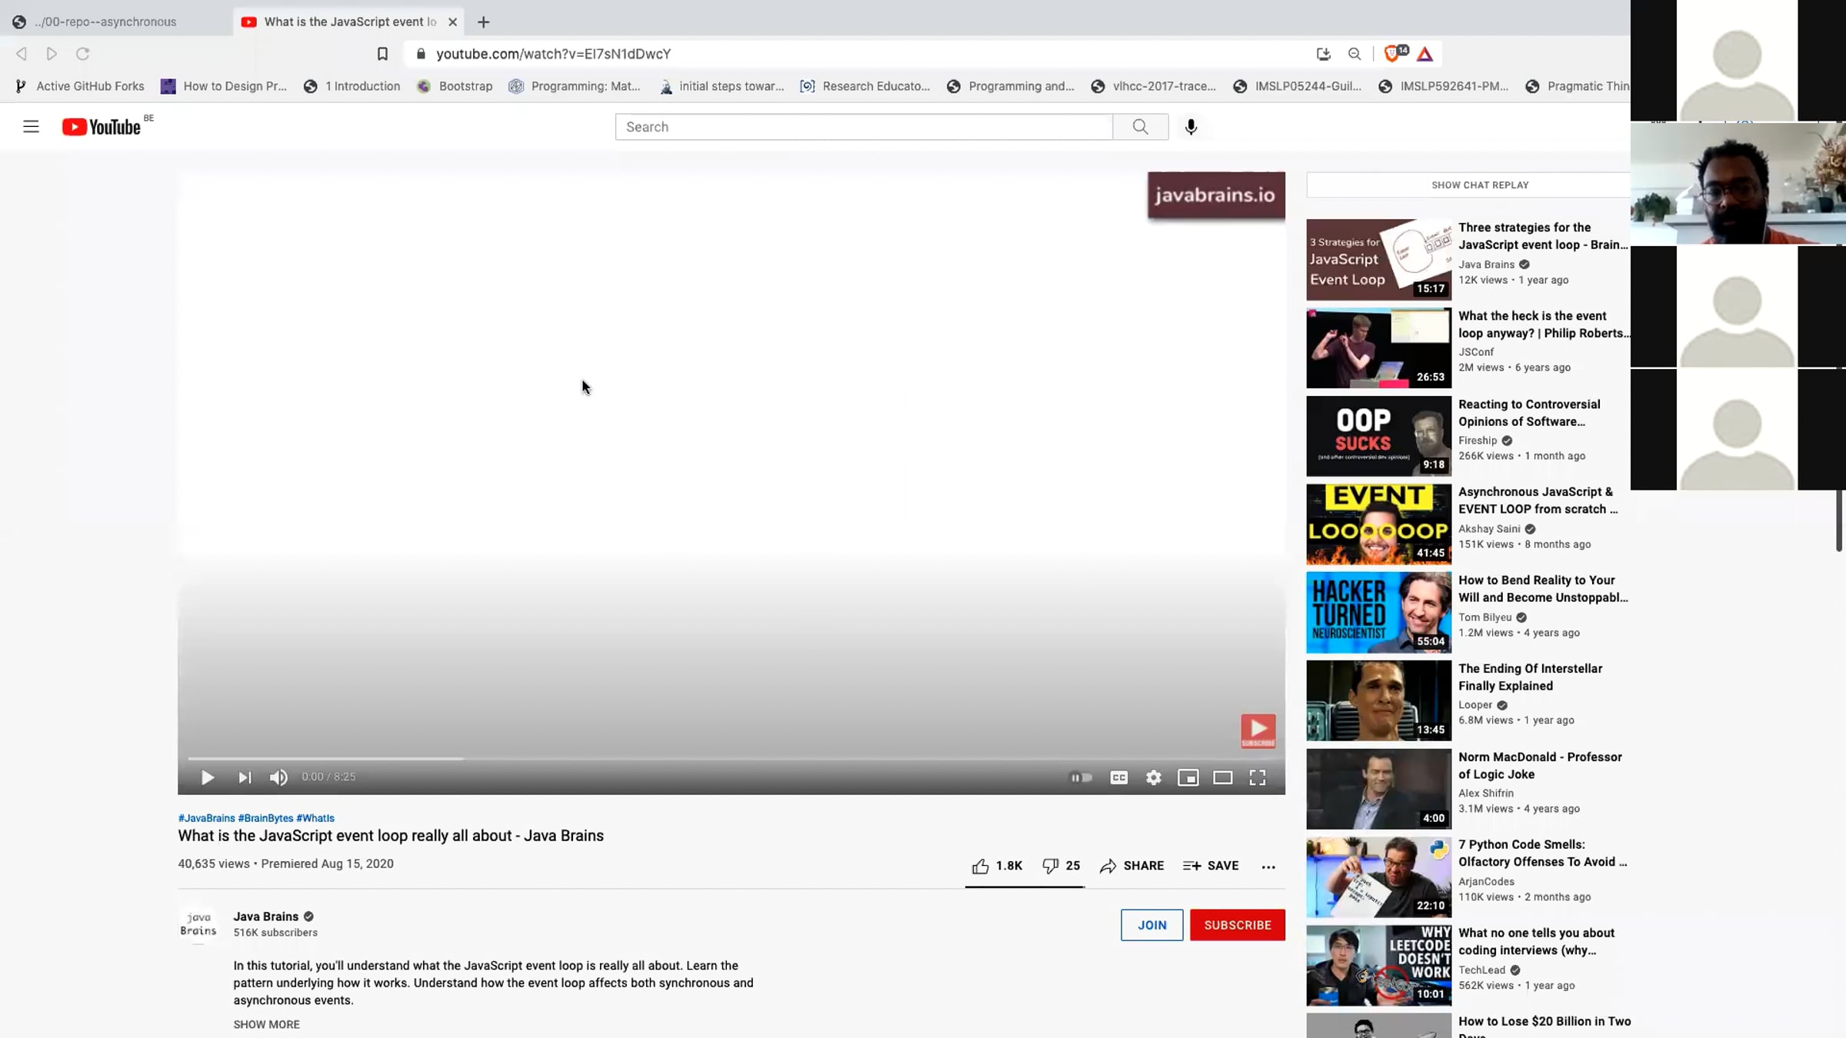This screenshot has height=1038, width=1846.
Task: Enter full screen mode
Action: 1258,777
